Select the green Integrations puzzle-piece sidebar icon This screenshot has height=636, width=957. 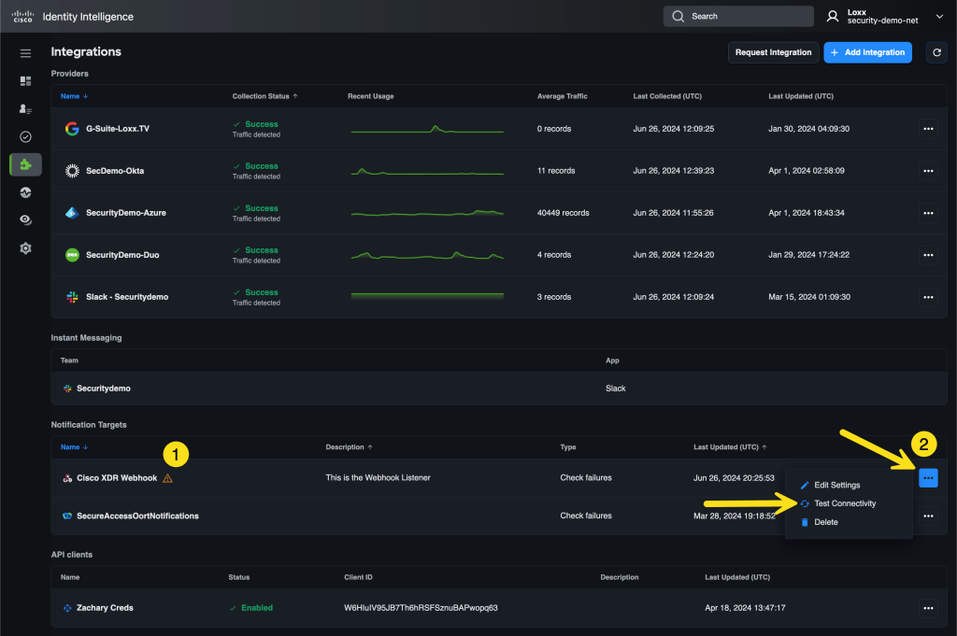25,164
